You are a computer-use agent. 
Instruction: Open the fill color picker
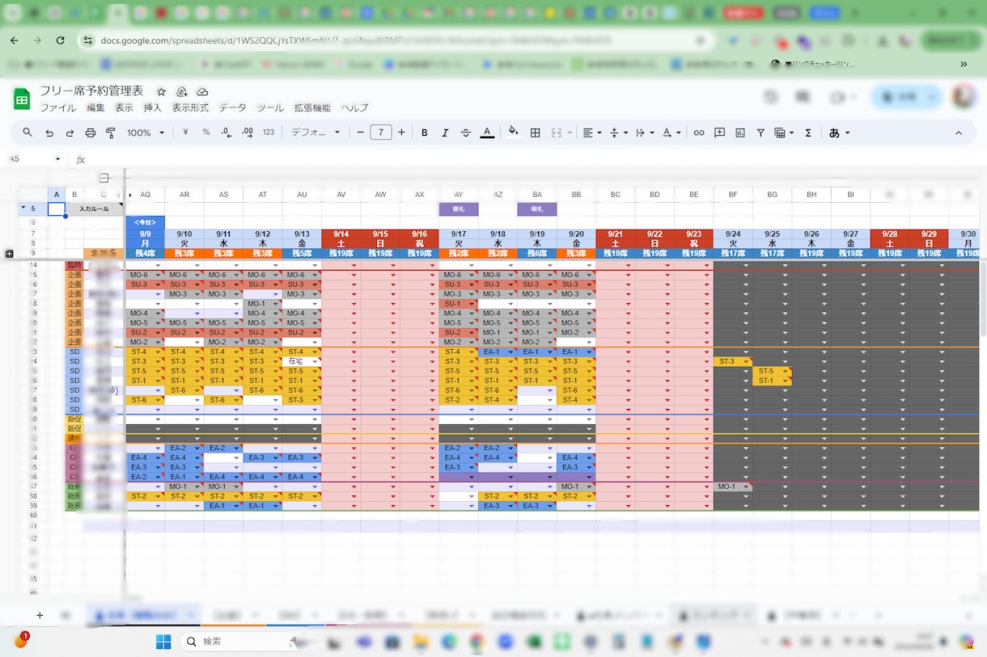tap(513, 133)
